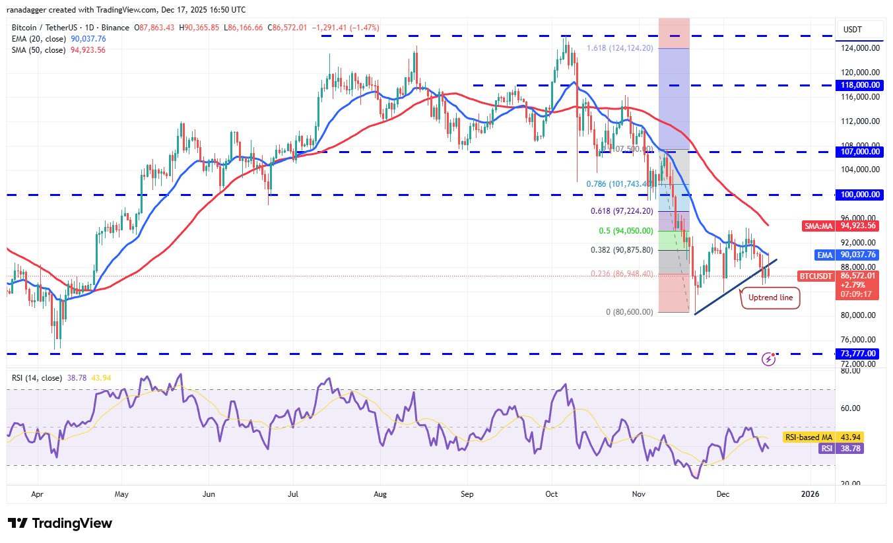893x543 pixels.
Task: Click the change value −1,291.41 (−1.47%)
Action: pyautogui.click(x=345, y=28)
